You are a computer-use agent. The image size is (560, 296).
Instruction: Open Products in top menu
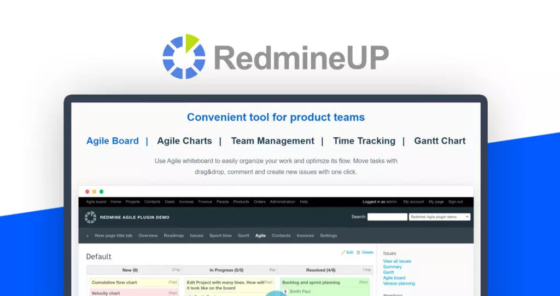241,202
